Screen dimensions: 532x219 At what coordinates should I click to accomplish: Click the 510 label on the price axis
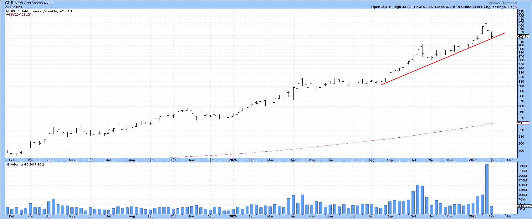pos(521,11)
